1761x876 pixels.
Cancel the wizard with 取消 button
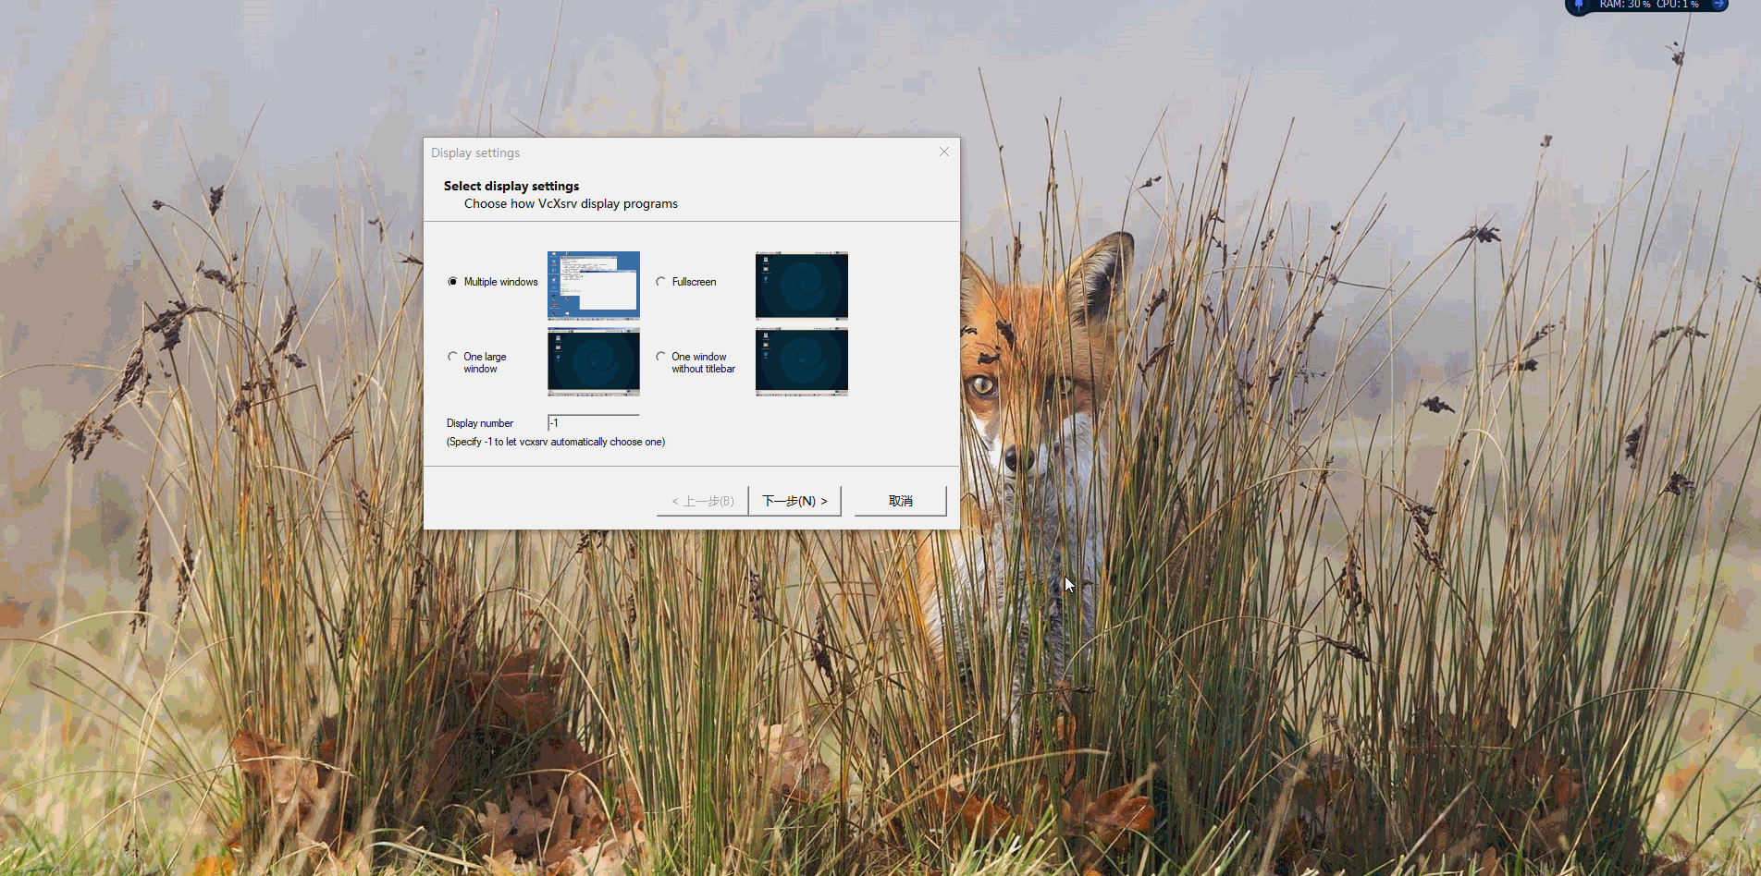(x=901, y=501)
